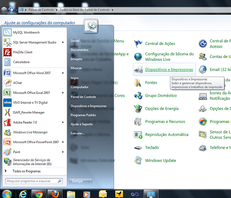Open Google Chrome from taskbar
The image size is (231, 198).
[x=39, y=194]
